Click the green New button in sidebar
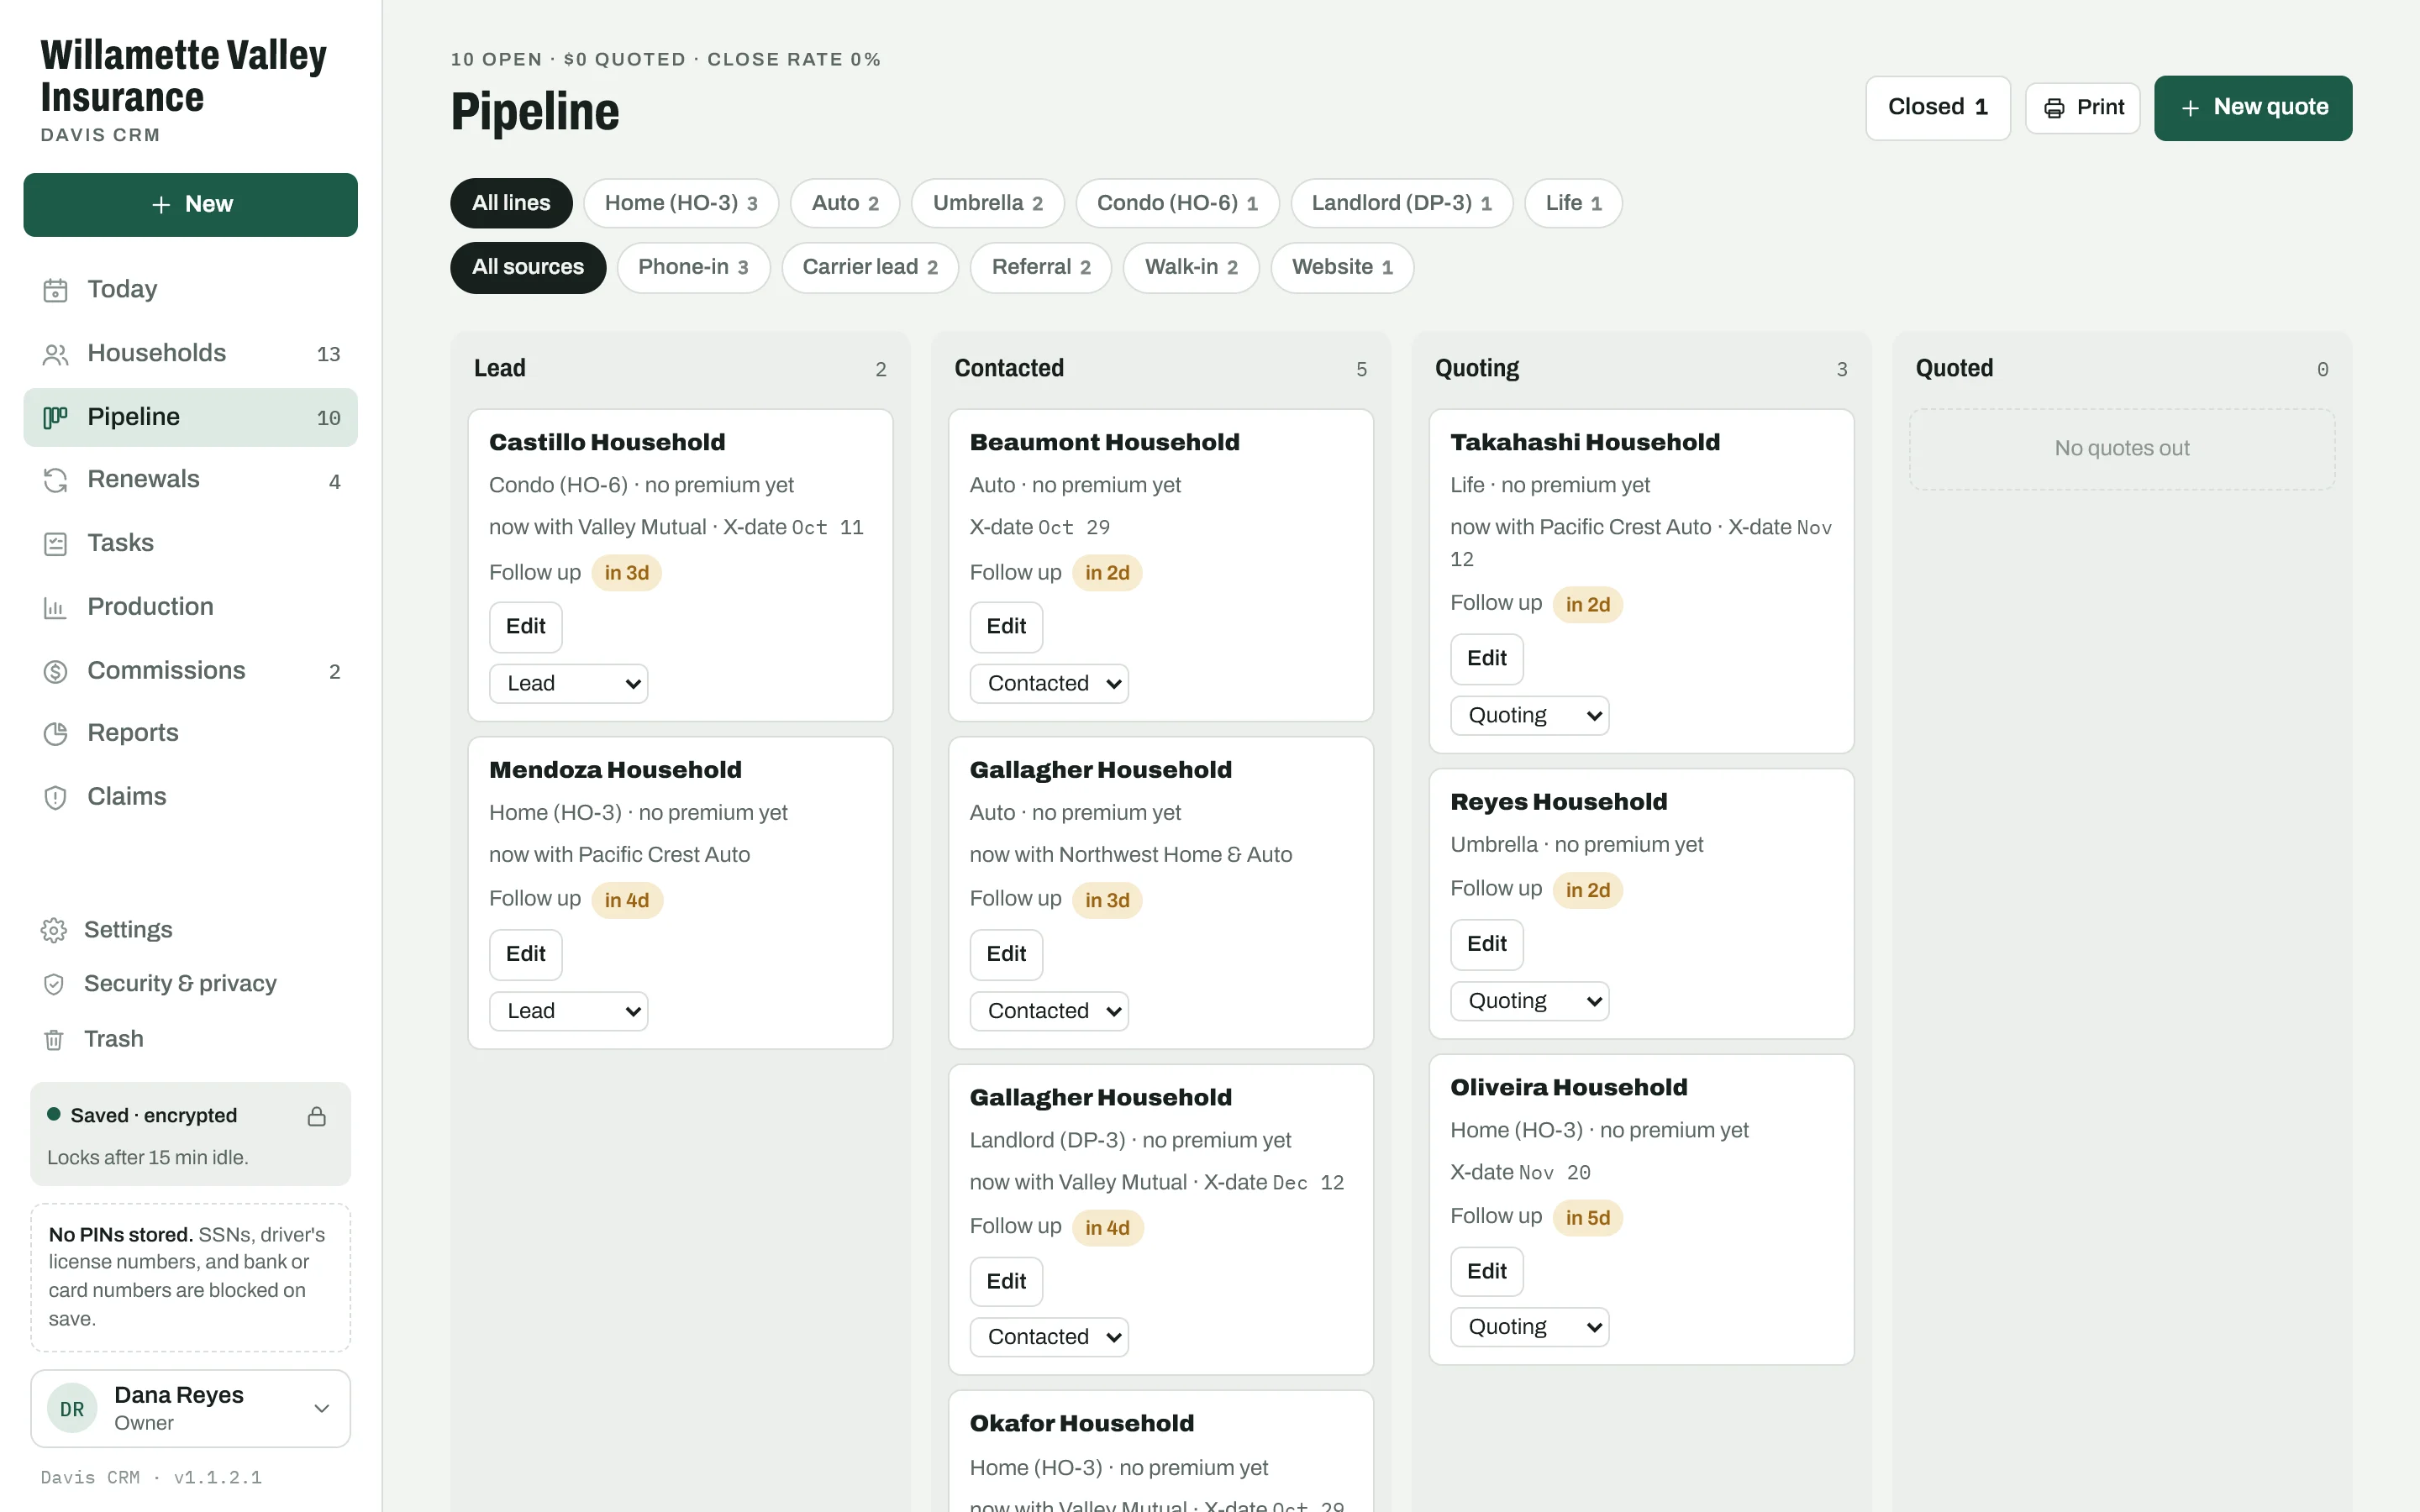This screenshot has width=2420, height=1512. [190, 205]
